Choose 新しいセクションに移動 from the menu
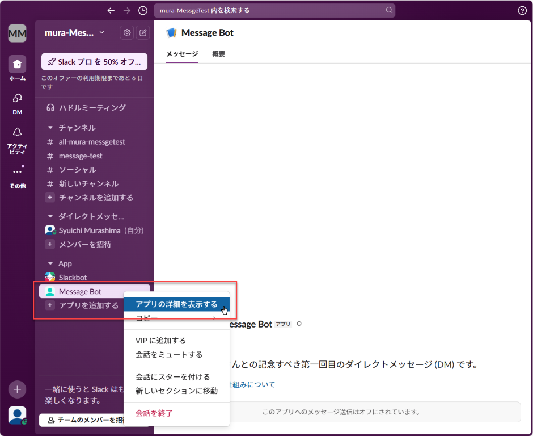The width and height of the screenshot is (533, 436). click(176, 391)
